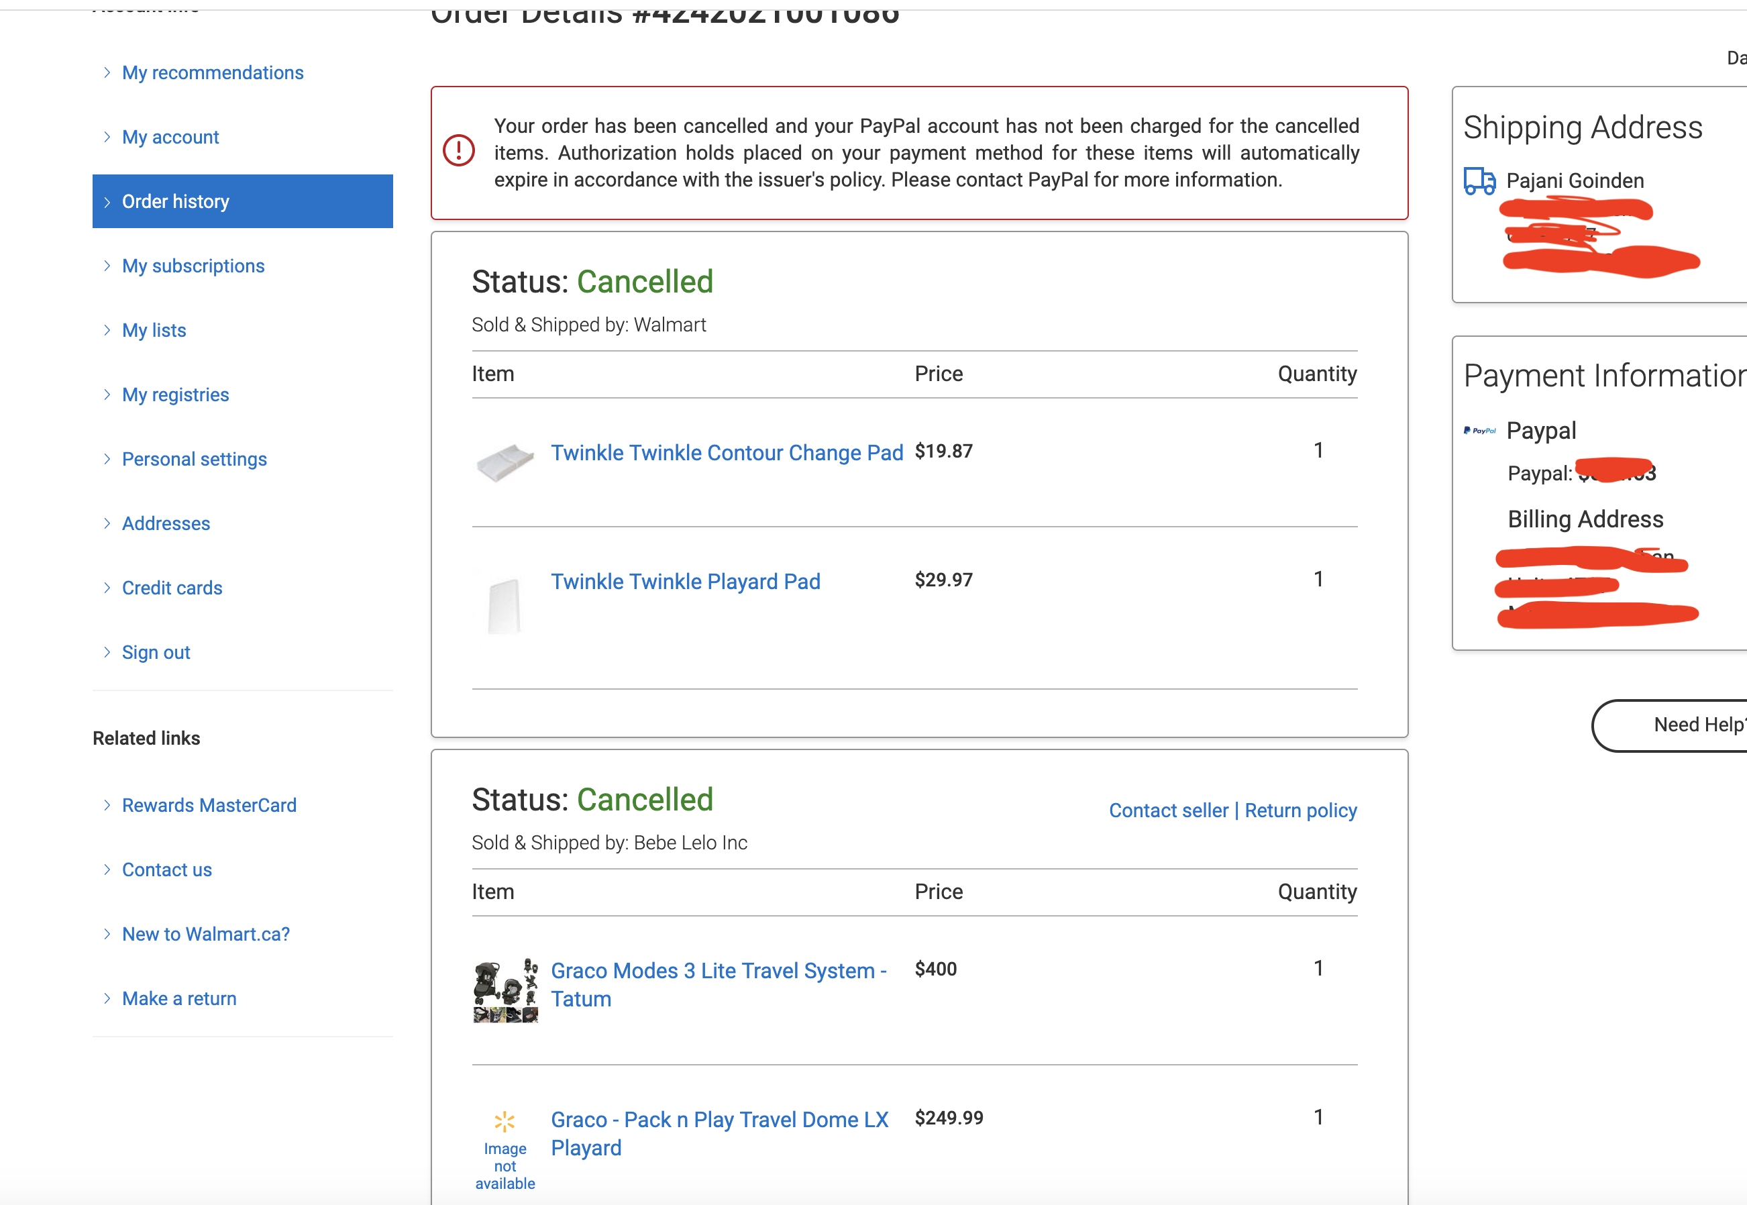Click Contact us under Related links
Image resolution: width=1747 pixels, height=1205 pixels.
tap(166, 869)
